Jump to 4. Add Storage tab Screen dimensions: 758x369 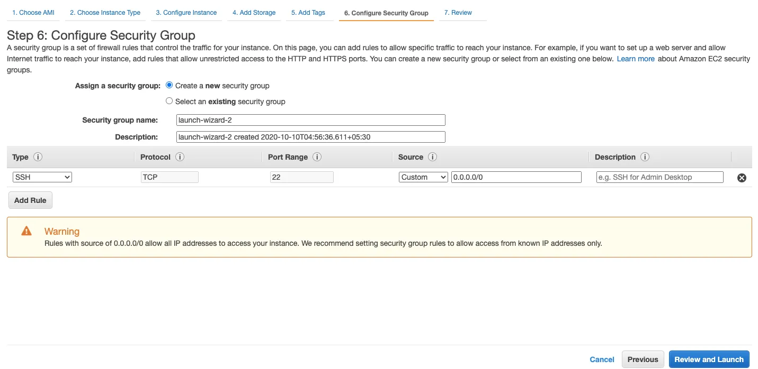254,13
